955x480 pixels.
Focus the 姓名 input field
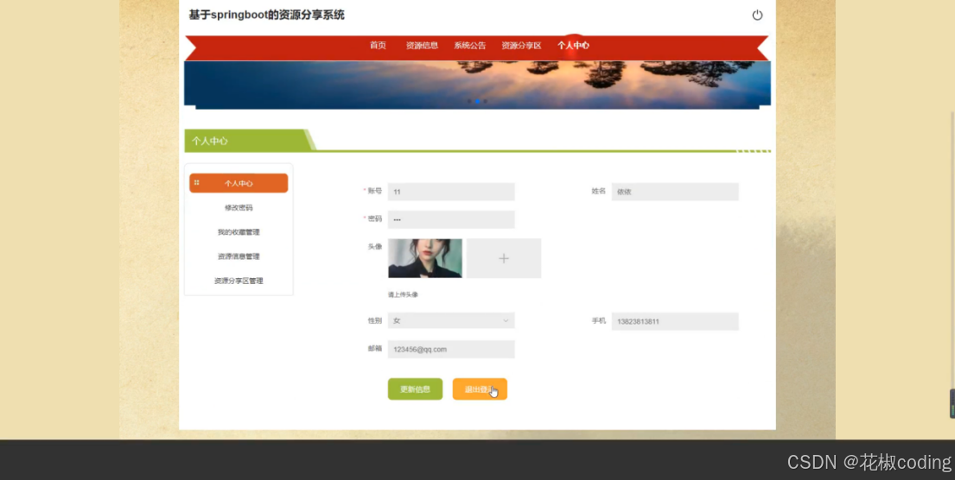point(675,192)
